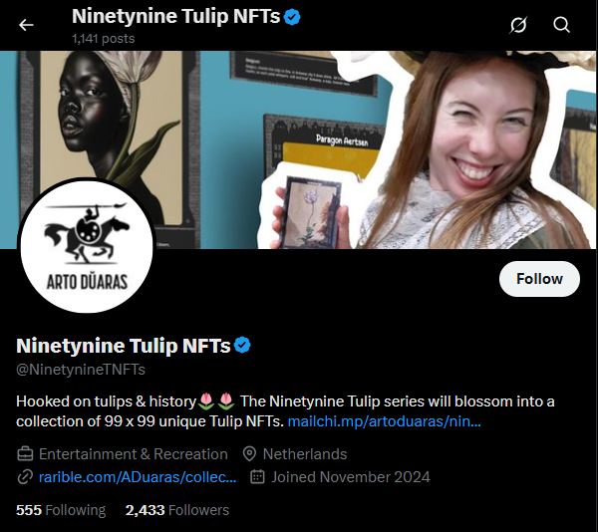This screenshot has height=532, width=598.
Task: Click the briefcase category icon
Action: 25,454
